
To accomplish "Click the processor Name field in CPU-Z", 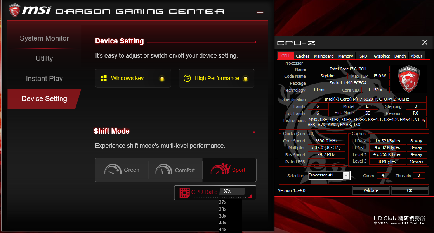I will [x=349, y=69].
